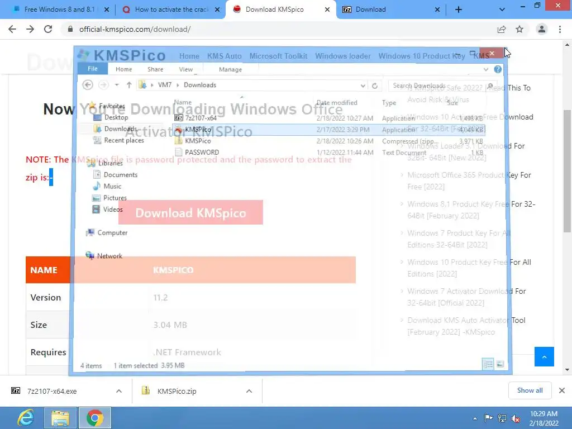Open the KMSPico.zip download item
Image resolution: width=572 pixels, height=429 pixels.
click(177, 391)
